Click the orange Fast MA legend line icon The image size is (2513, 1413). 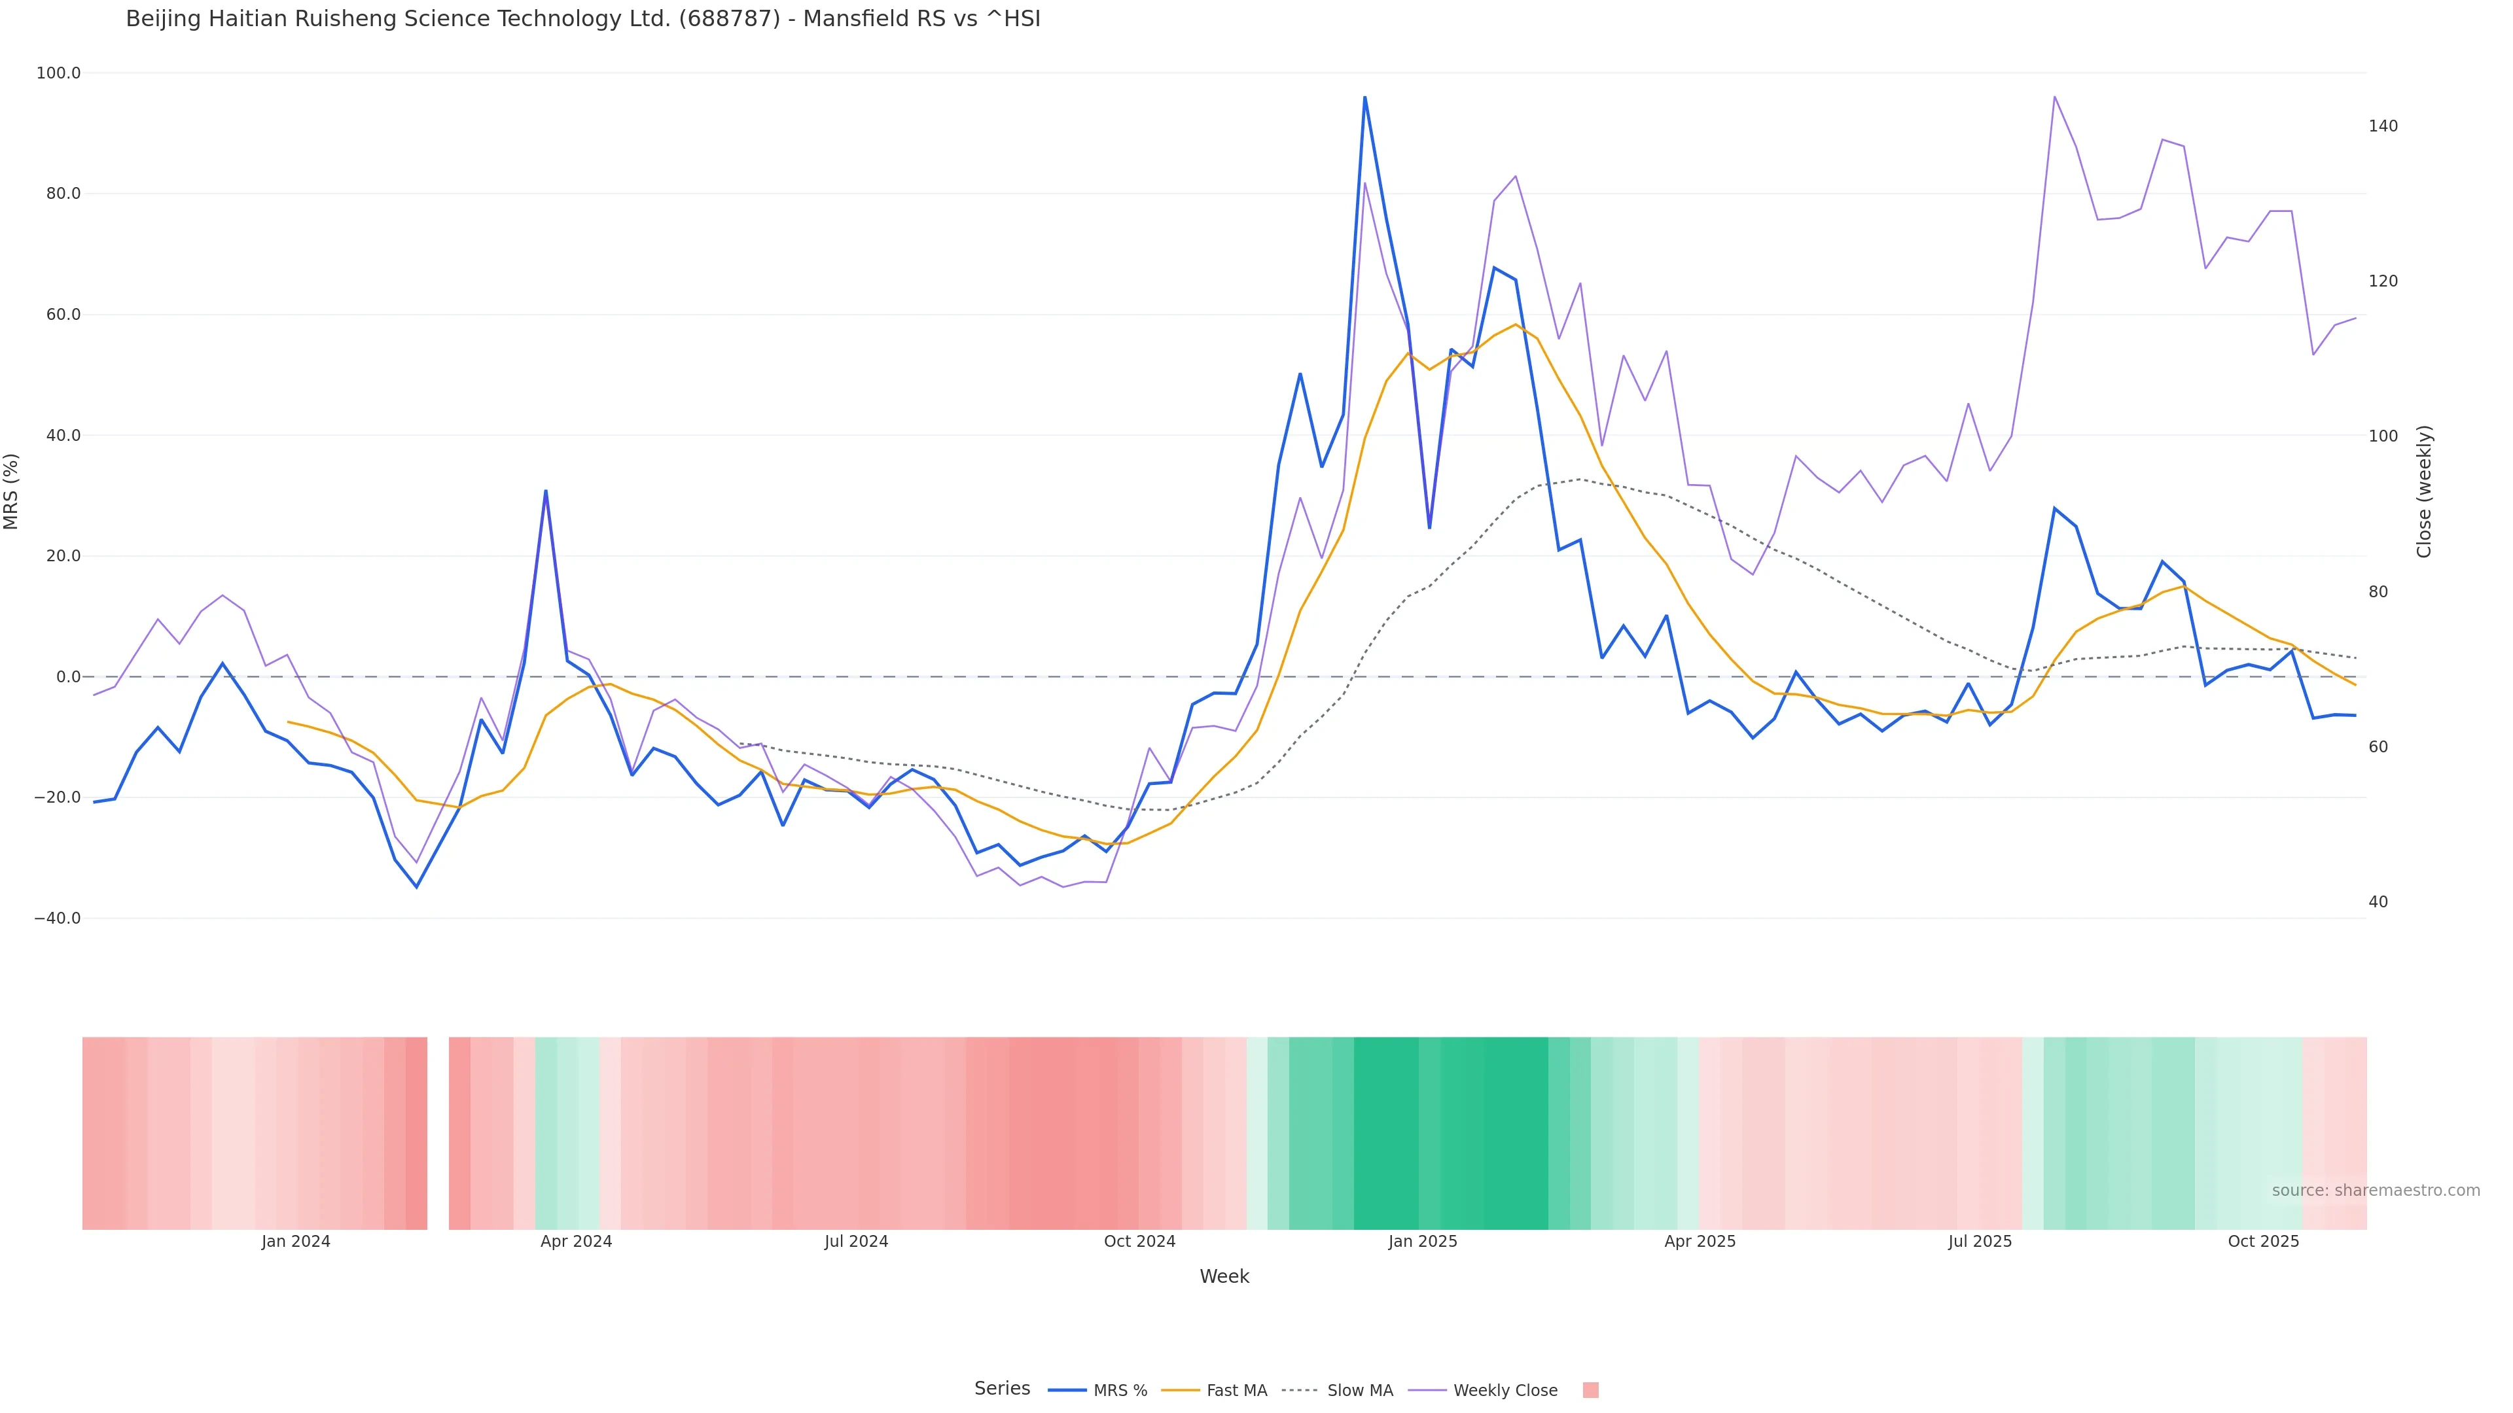pos(1181,1391)
